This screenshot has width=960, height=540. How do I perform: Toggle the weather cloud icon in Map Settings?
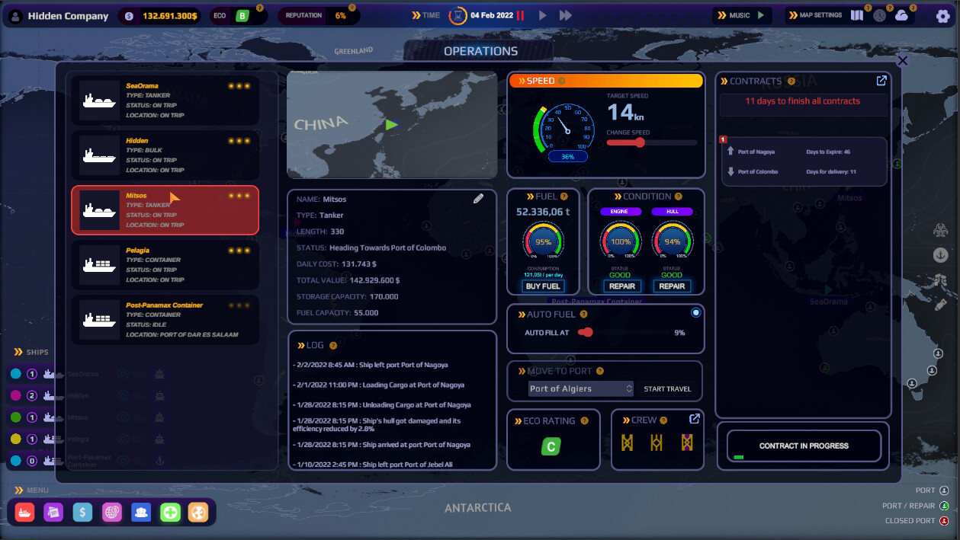pos(903,15)
